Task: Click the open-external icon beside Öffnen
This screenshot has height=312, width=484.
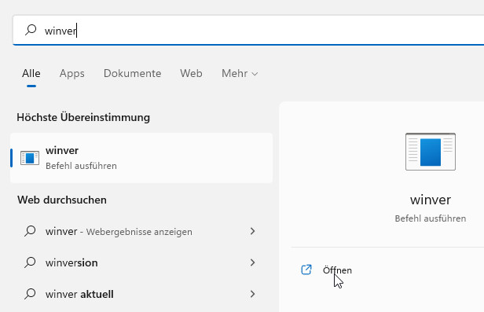Action: pos(306,270)
